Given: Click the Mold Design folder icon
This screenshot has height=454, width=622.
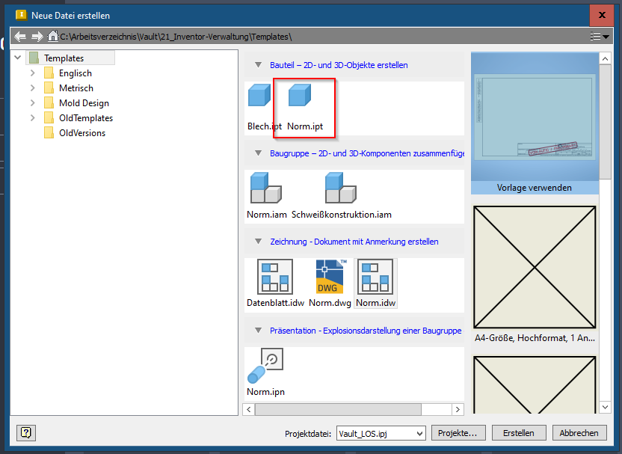Looking at the screenshot, I should pyautogui.click(x=49, y=103).
